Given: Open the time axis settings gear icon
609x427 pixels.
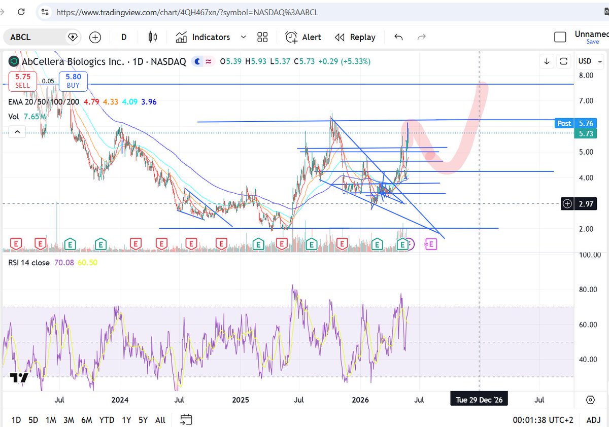Looking at the screenshot, I should (590, 400).
